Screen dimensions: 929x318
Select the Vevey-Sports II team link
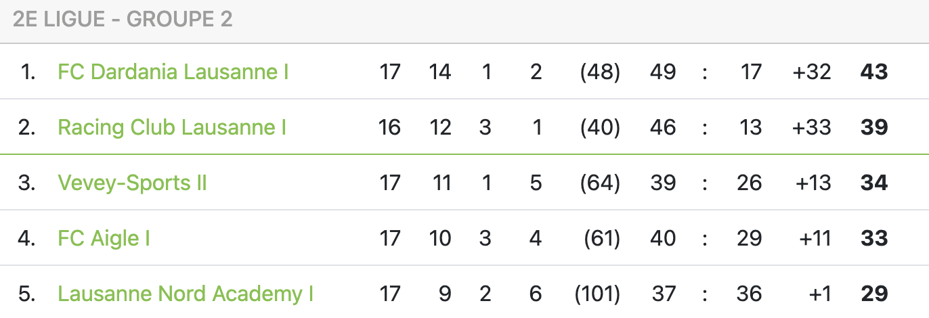[x=132, y=183]
